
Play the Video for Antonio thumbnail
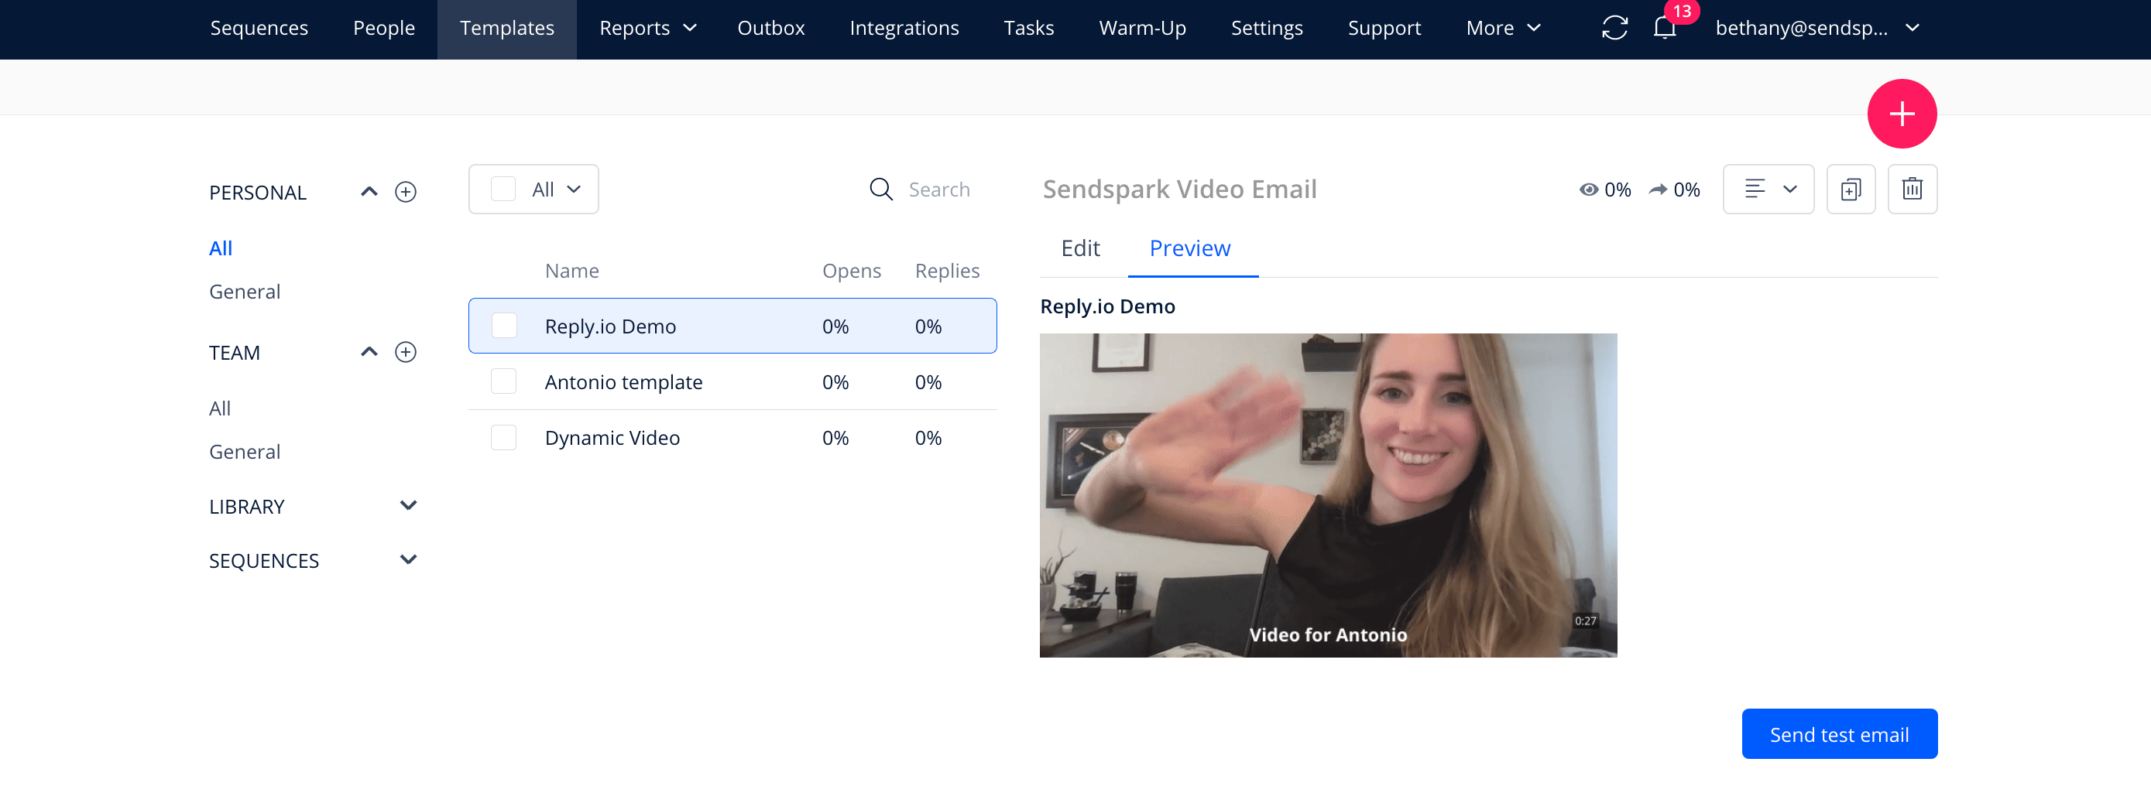click(x=1328, y=496)
